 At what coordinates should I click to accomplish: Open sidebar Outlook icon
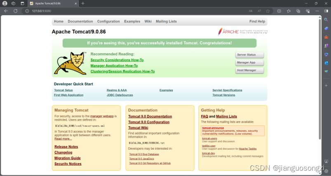tap(326, 63)
